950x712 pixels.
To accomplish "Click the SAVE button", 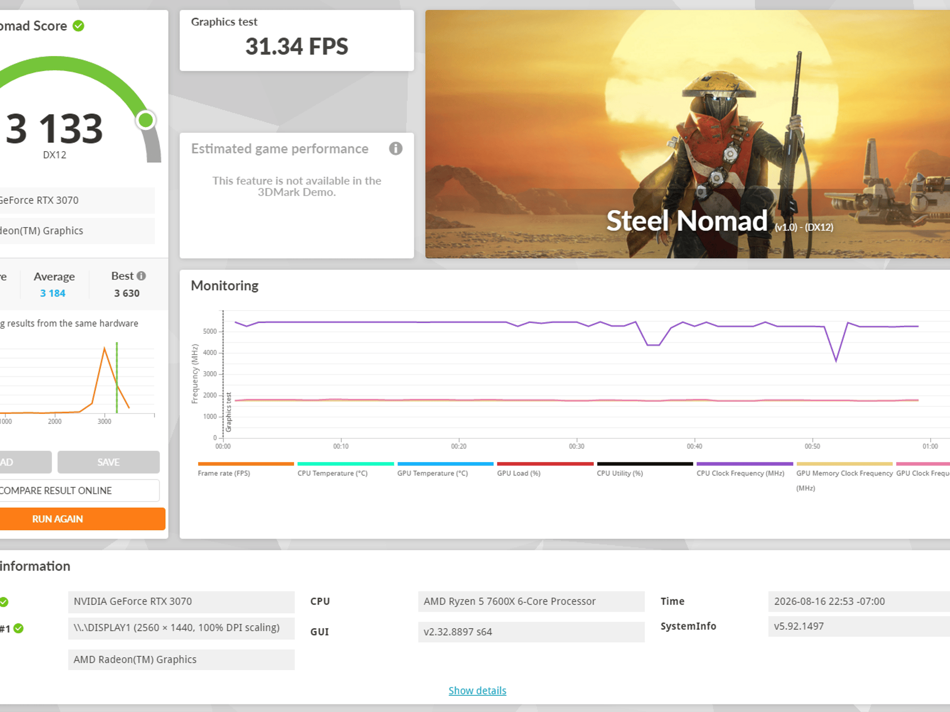I will tap(109, 462).
